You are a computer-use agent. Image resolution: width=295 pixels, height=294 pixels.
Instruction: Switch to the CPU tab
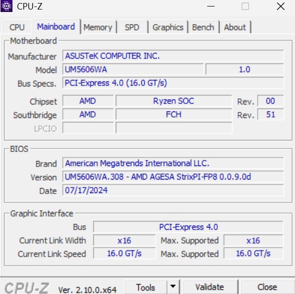[17, 27]
